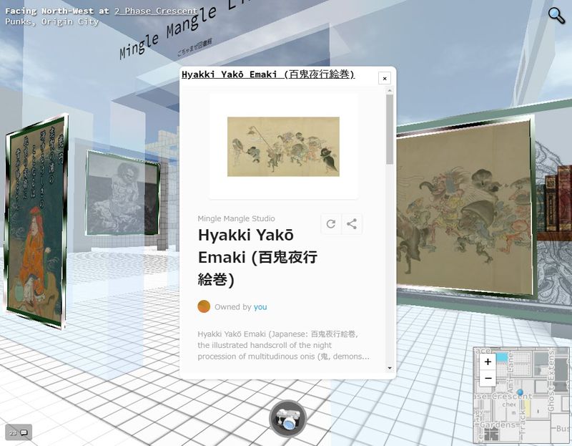The width and height of the screenshot is (572, 446).
Task: Close the Hyakki Yakō Emaki popup
Action: click(x=385, y=78)
